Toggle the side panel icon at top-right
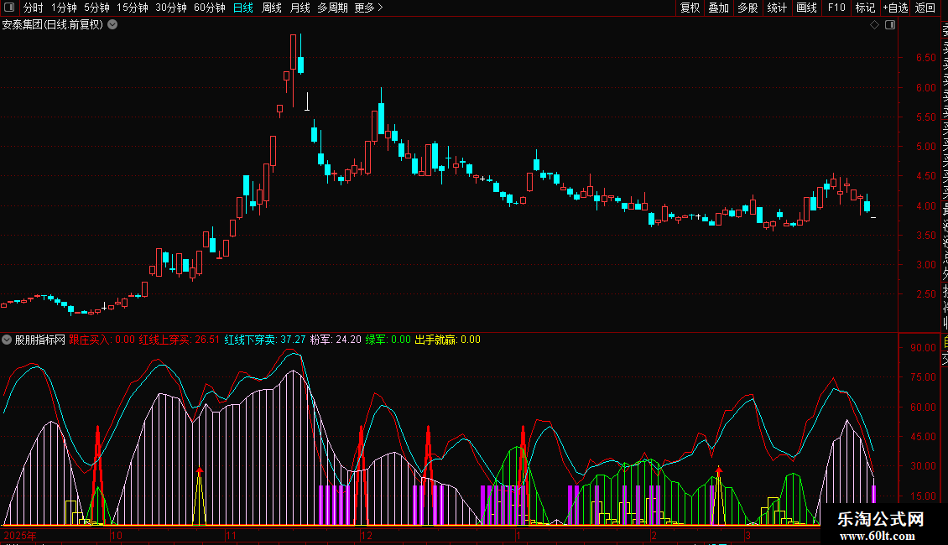Viewport: 948px width, 545px height. (890, 25)
